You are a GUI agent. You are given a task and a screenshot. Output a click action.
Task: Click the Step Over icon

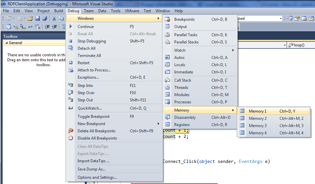point(70,92)
